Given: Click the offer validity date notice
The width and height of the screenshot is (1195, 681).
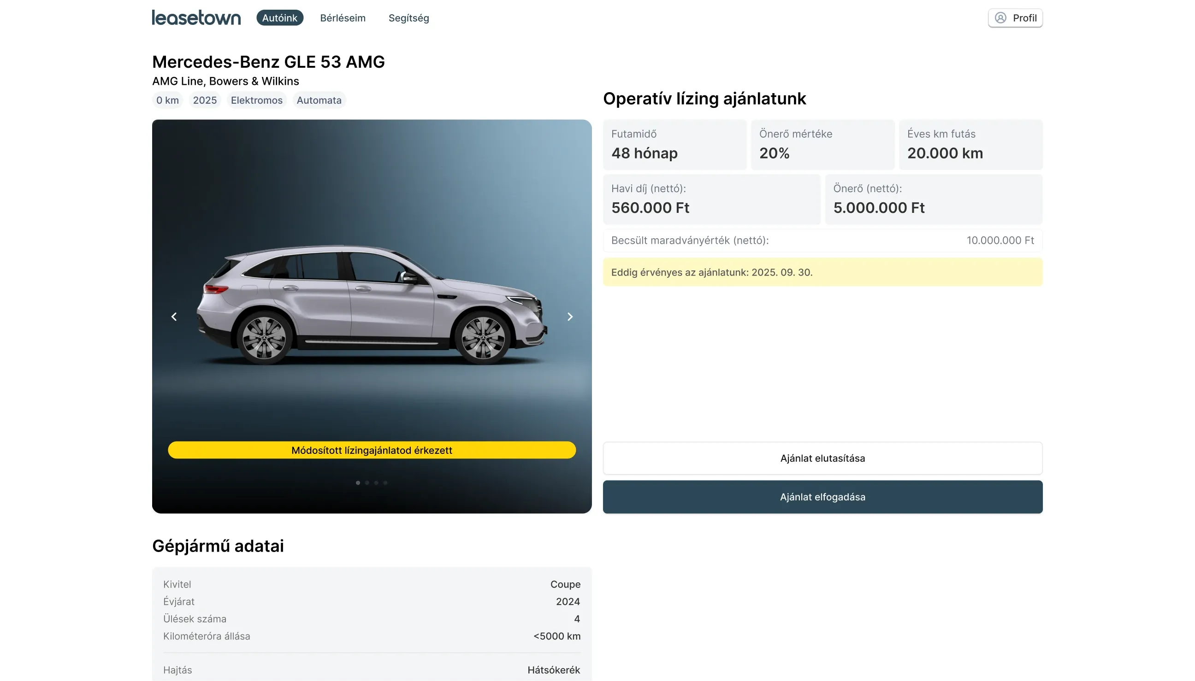Looking at the screenshot, I should coord(822,272).
